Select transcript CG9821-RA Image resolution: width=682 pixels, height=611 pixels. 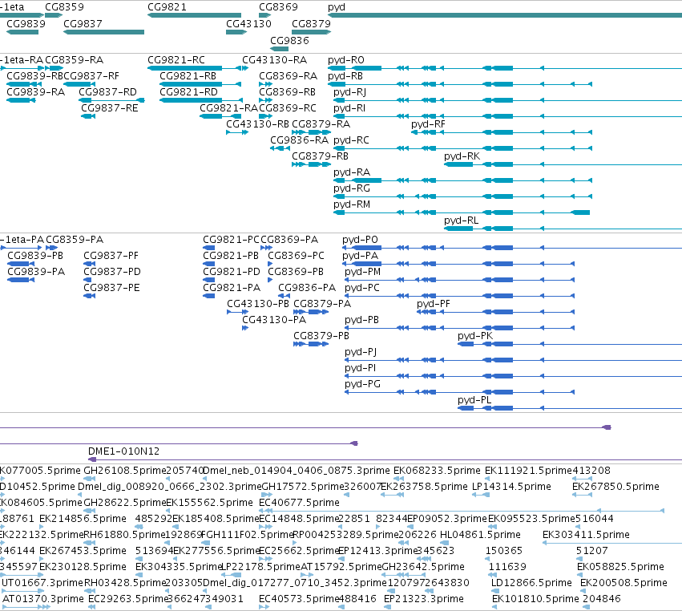click(x=228, y=108)
